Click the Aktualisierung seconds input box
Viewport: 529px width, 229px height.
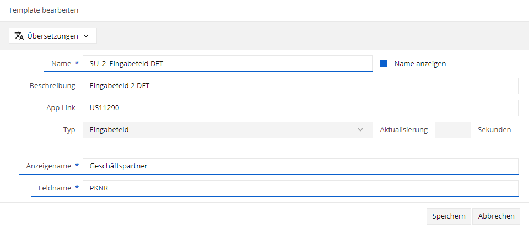point(452,130)
